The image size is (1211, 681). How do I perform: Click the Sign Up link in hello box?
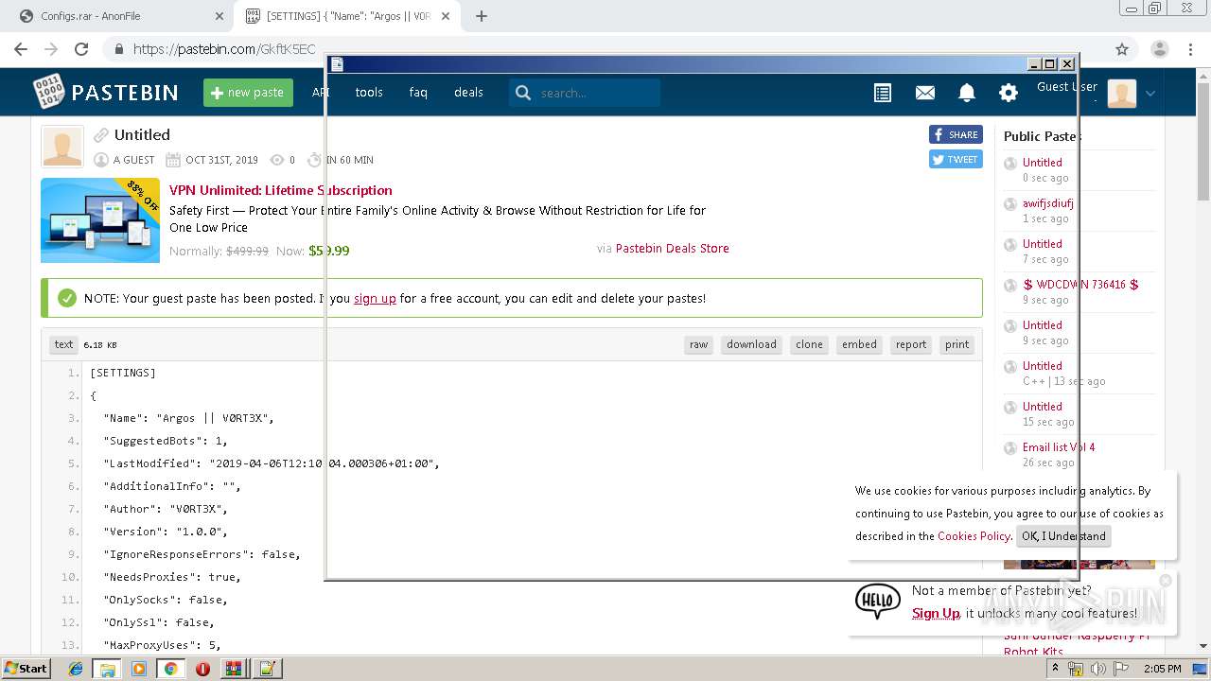[936, 614]
